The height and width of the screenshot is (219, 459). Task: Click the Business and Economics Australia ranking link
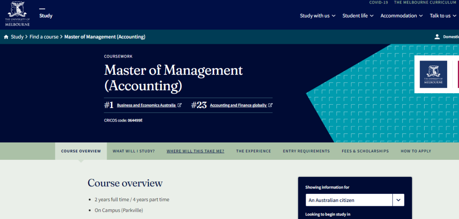coord(146,105)
